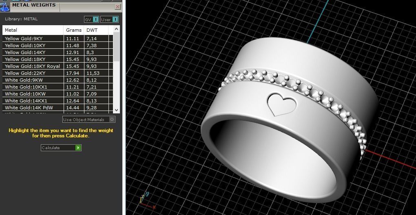The width and height of the screenshot is (416, 215).
Task: Select Yellow Gold:18KY row
Action: tap(58, 59)
